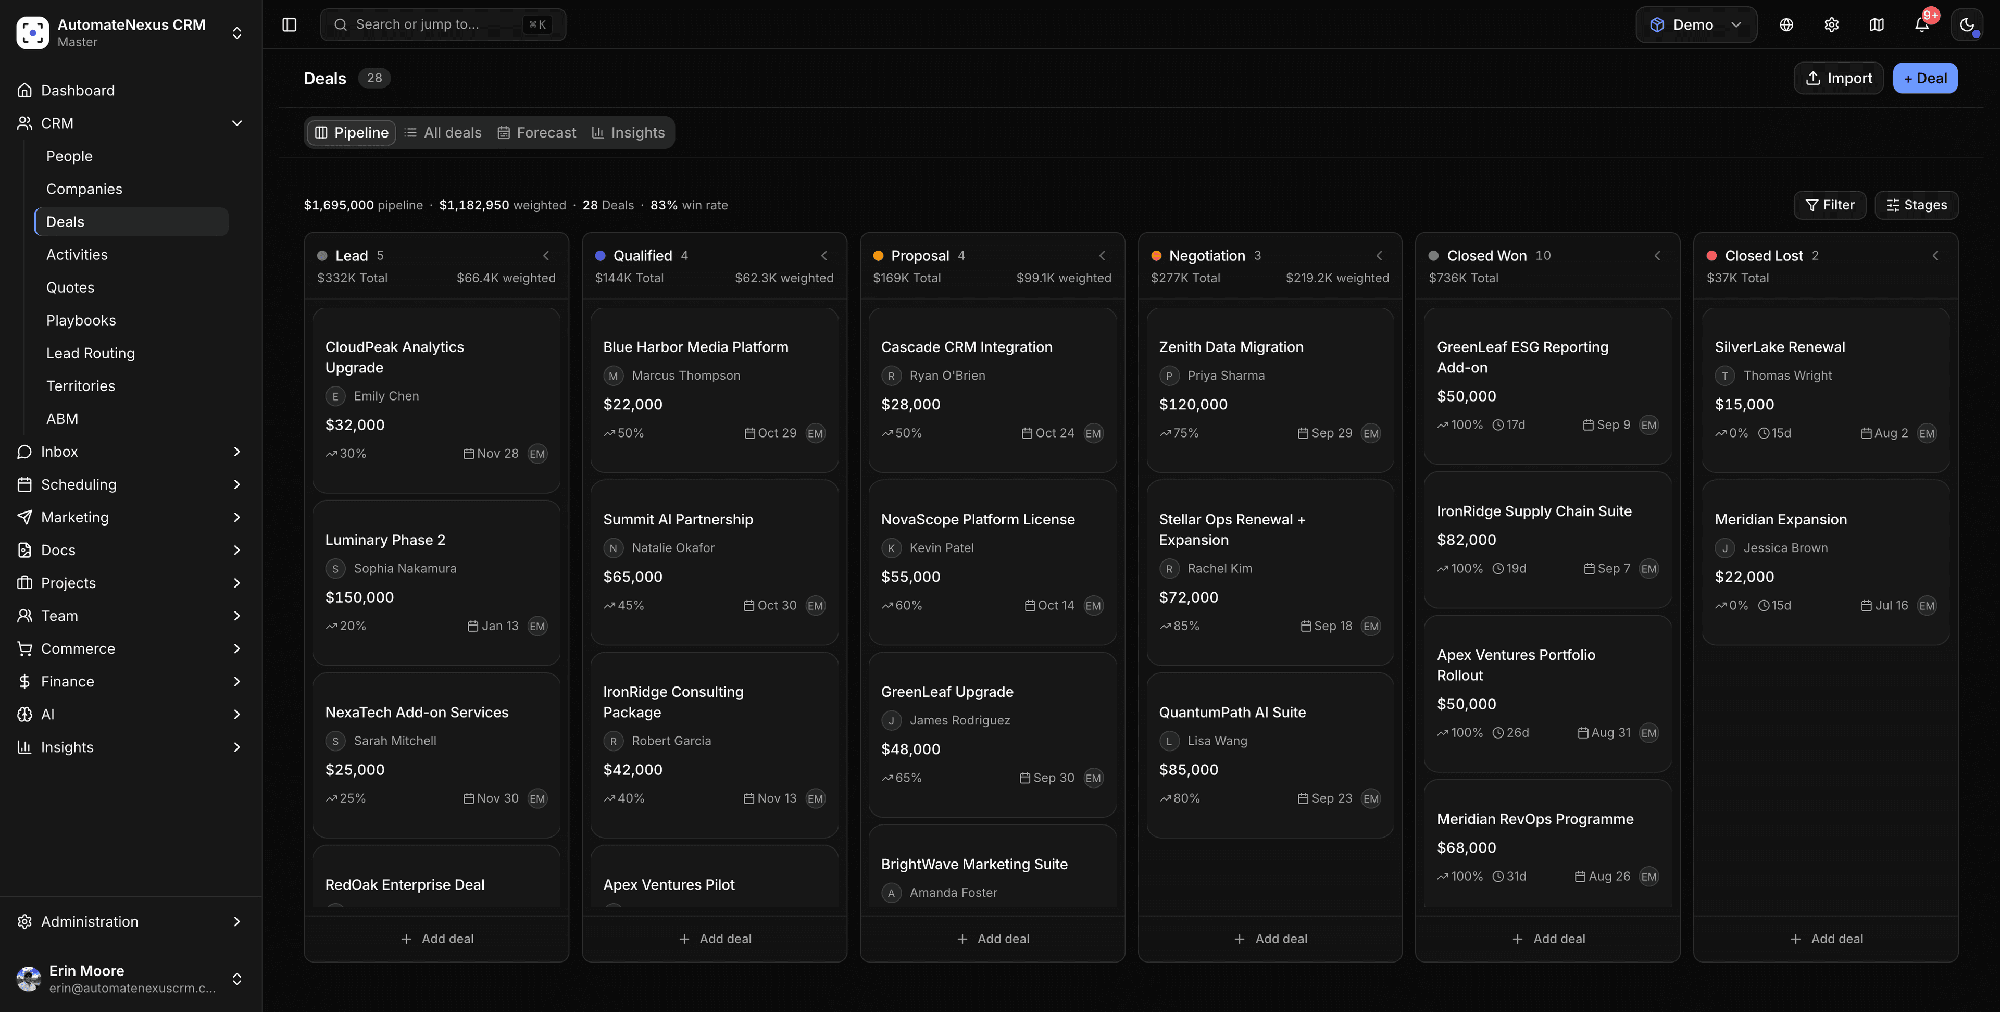Click Thomas Wright's avatar initial
The height and width of the screenshot is (1012, 2000).
tap(1725, 376)
